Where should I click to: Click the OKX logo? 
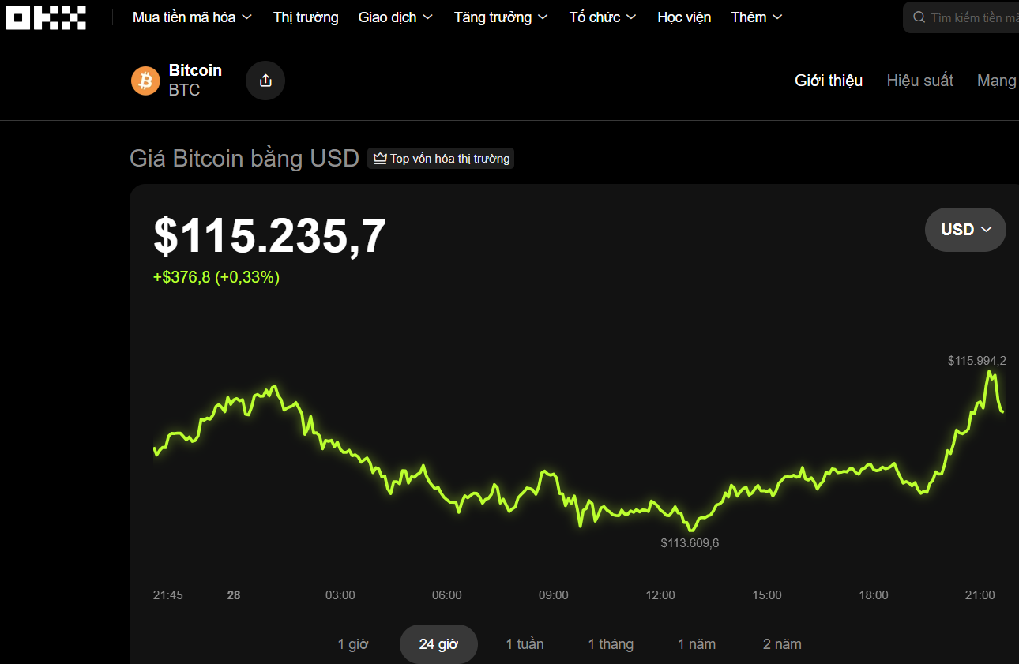point(46,17)
